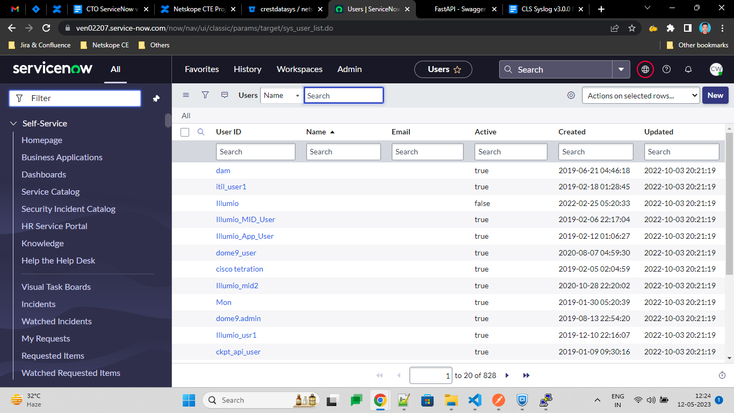Open the Workspaces menu
Screen dimensions: 734x413
300,69
